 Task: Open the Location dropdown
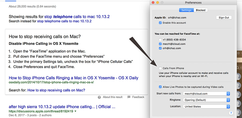206,106
